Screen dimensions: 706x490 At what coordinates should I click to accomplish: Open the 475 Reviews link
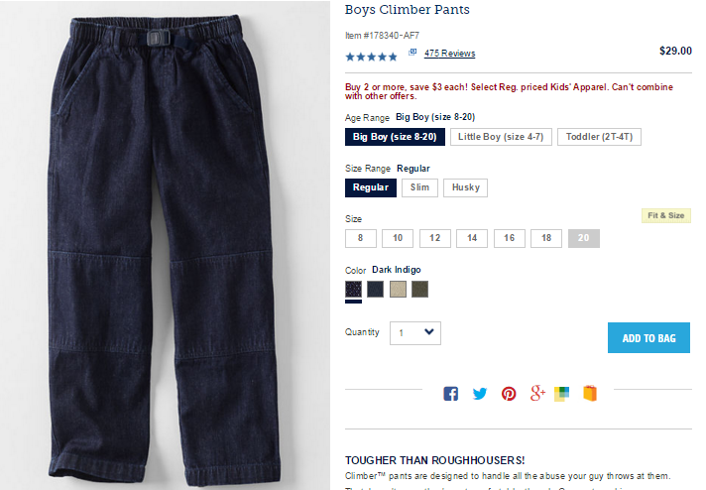(x=449, y=54)
